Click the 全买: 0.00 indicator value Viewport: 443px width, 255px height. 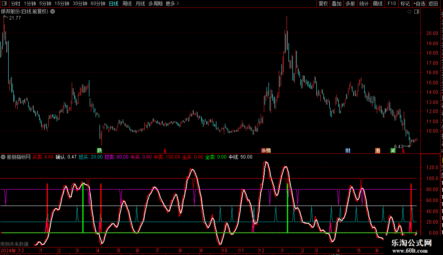coord(192,157)
